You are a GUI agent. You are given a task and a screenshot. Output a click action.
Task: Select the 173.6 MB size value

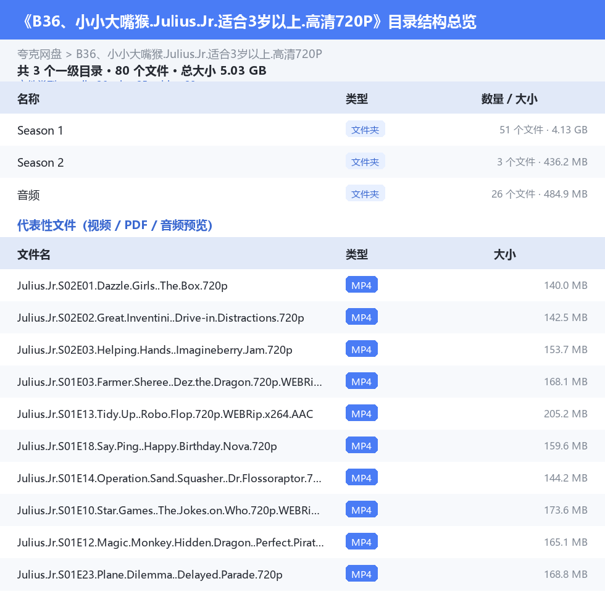tap(565, 510)
